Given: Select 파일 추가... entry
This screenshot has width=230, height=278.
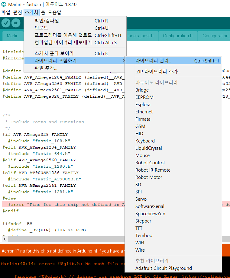Looking at the screenshot, I should pyautogui.click(x=75, y=68).
